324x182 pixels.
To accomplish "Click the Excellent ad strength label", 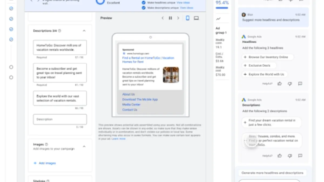I will (113, 3).
